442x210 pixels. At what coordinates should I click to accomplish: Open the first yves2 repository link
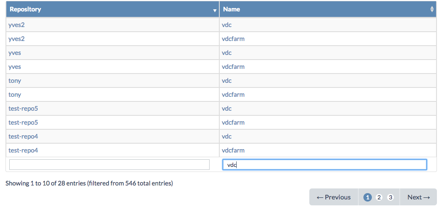[x=16, y=25]
